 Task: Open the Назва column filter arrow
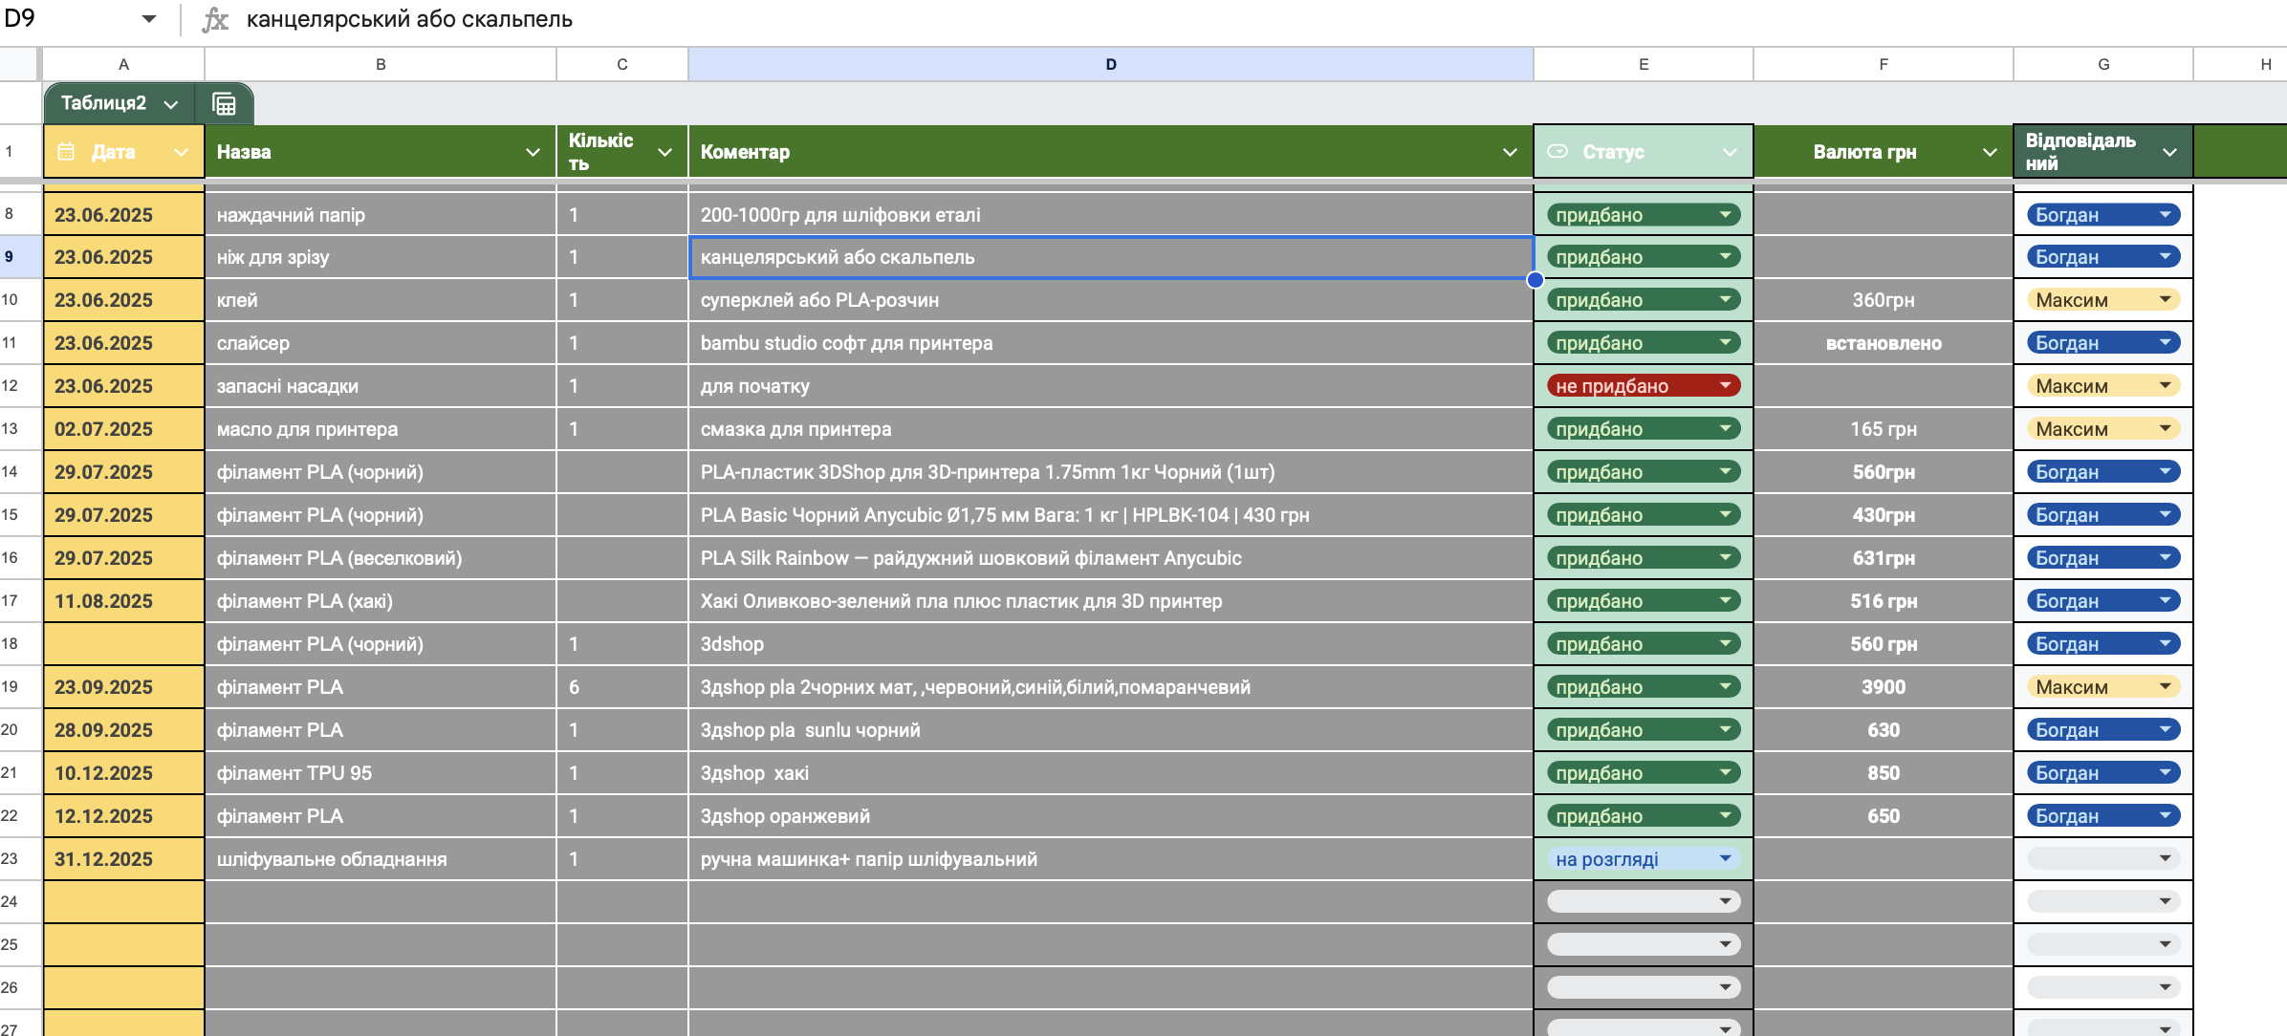coord(533,152)
